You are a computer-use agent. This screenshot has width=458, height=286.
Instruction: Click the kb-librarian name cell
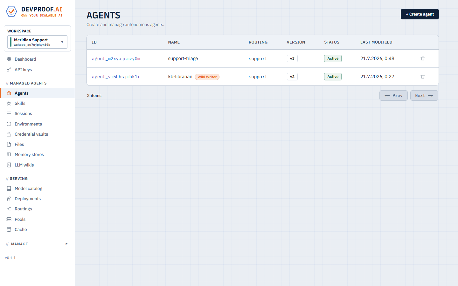[180, 77]
